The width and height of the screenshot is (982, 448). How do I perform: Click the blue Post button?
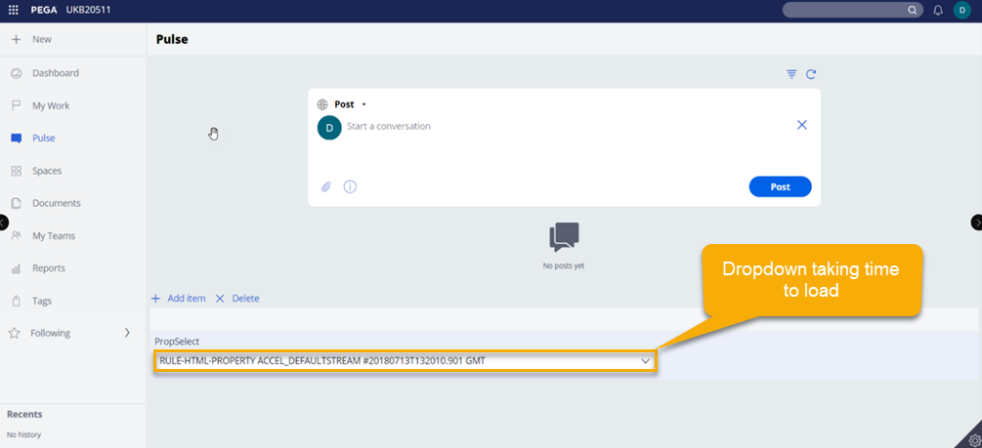point(780,186)
